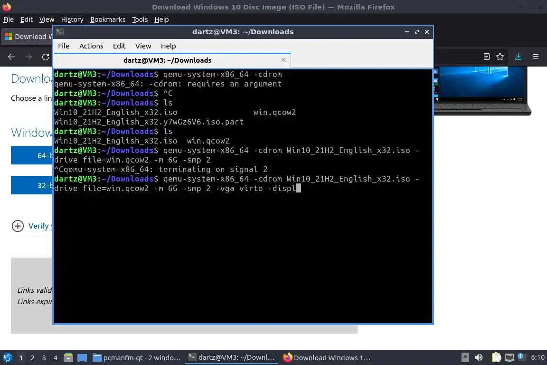Open Firefox View menu
Image resolution: width=547 pixels, height=365 pixels.
coord(47,19)
